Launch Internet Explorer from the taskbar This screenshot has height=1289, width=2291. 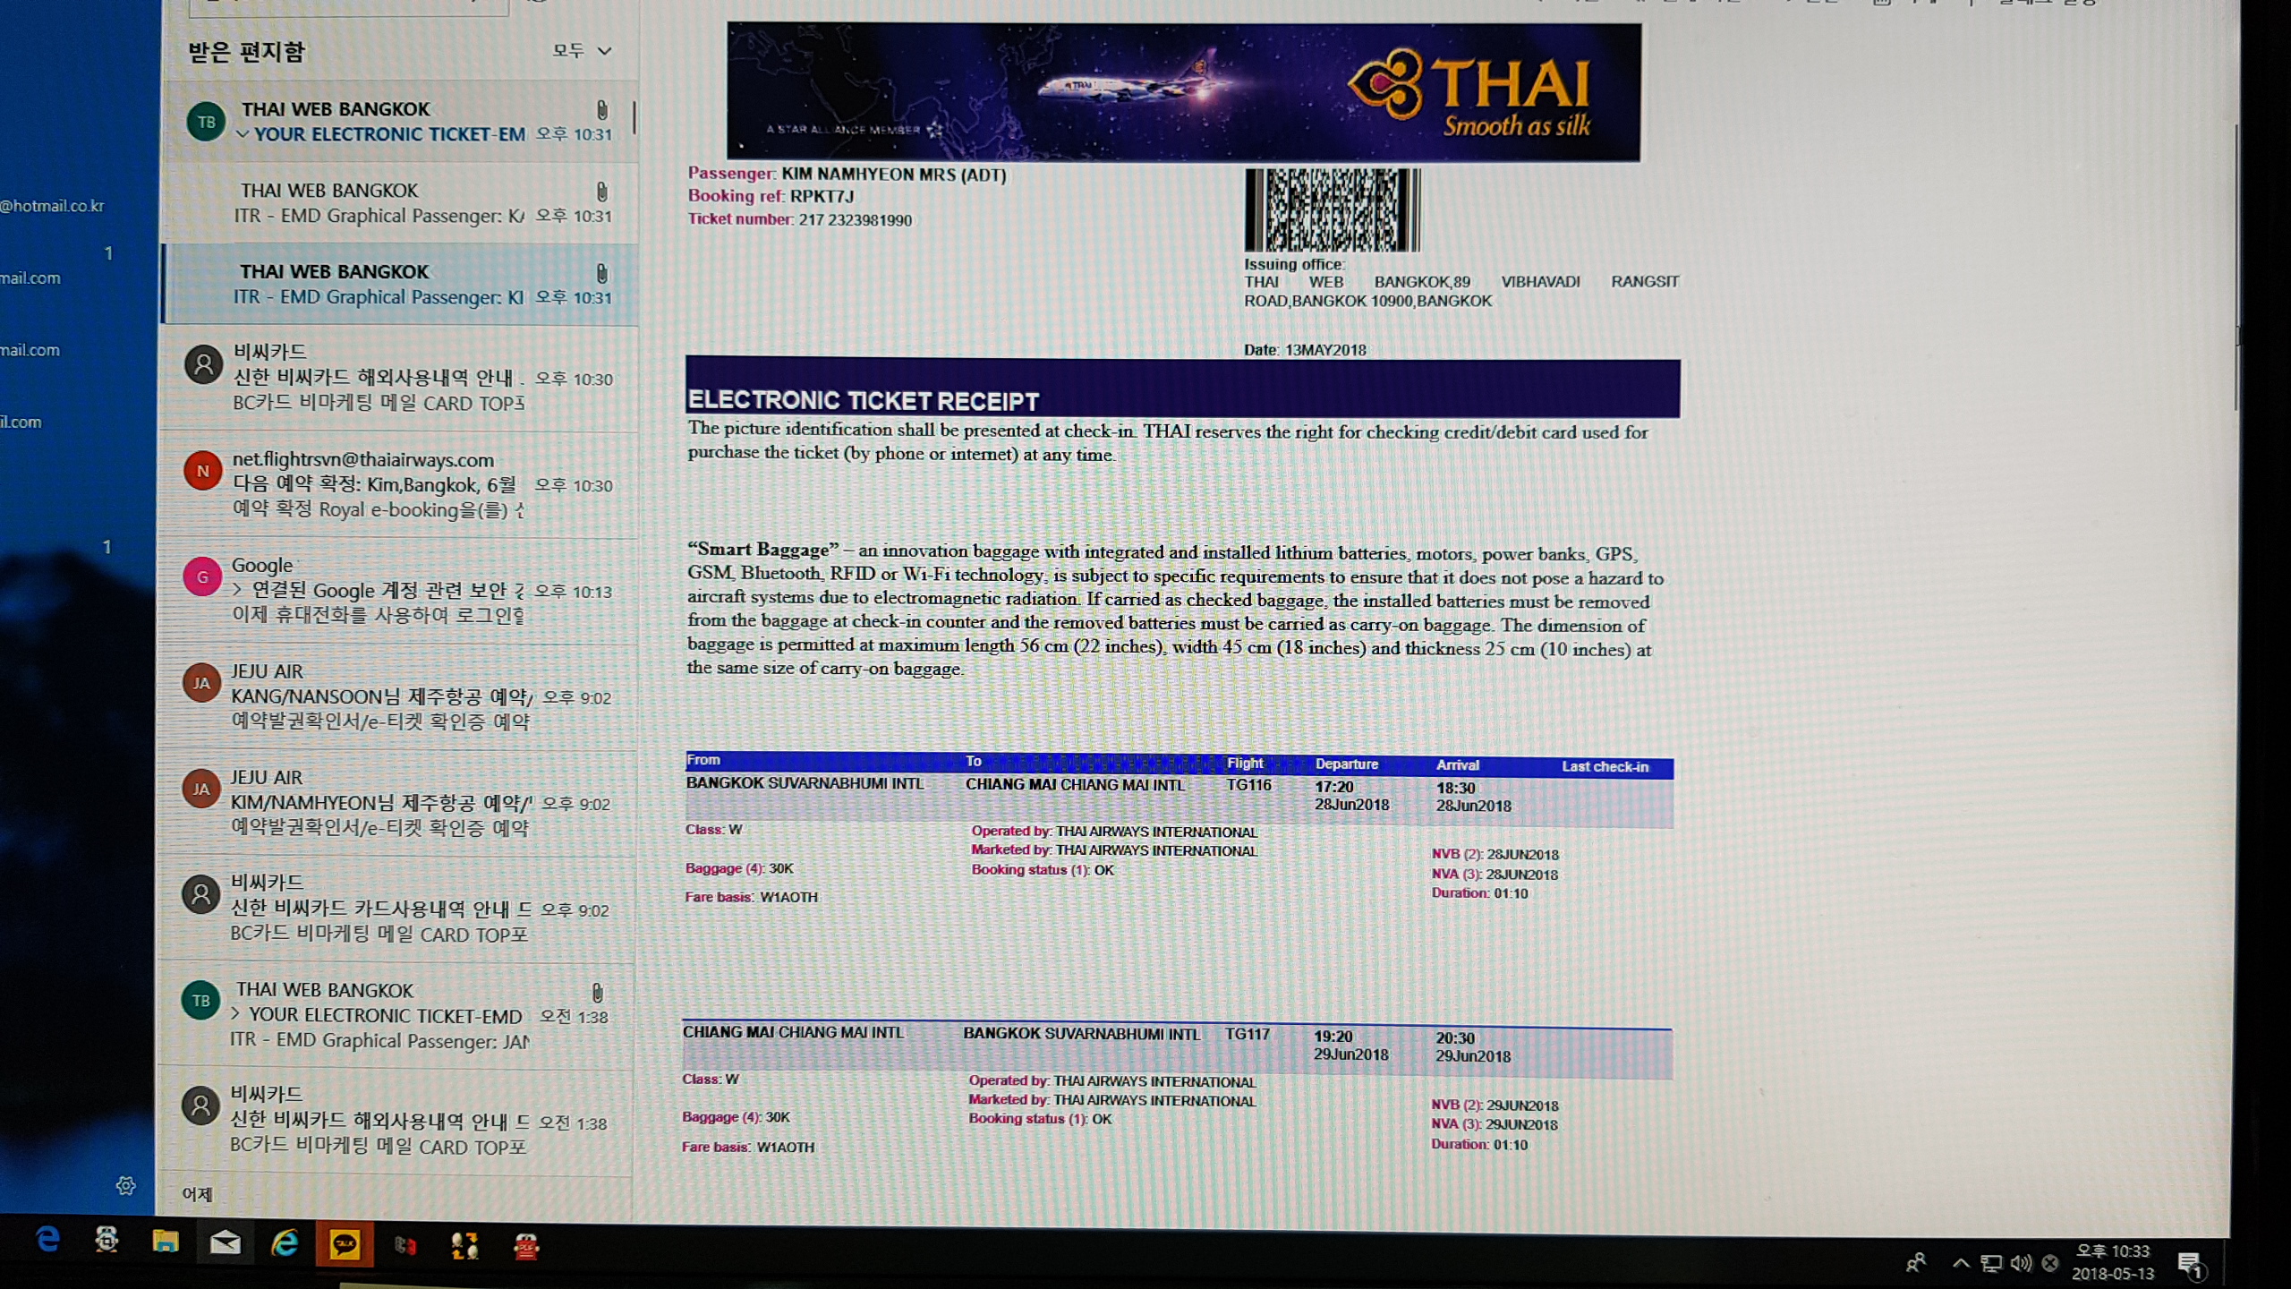click(285, 1243)
